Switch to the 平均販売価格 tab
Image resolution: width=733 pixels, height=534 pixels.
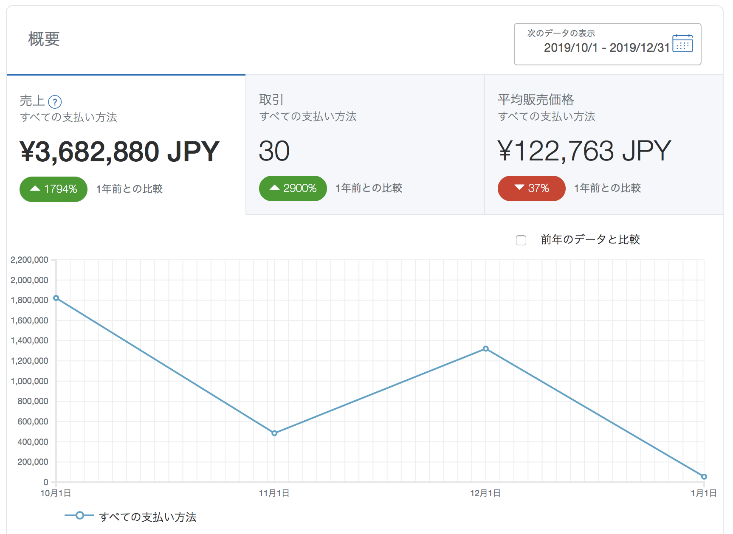[x=603, y=144]
